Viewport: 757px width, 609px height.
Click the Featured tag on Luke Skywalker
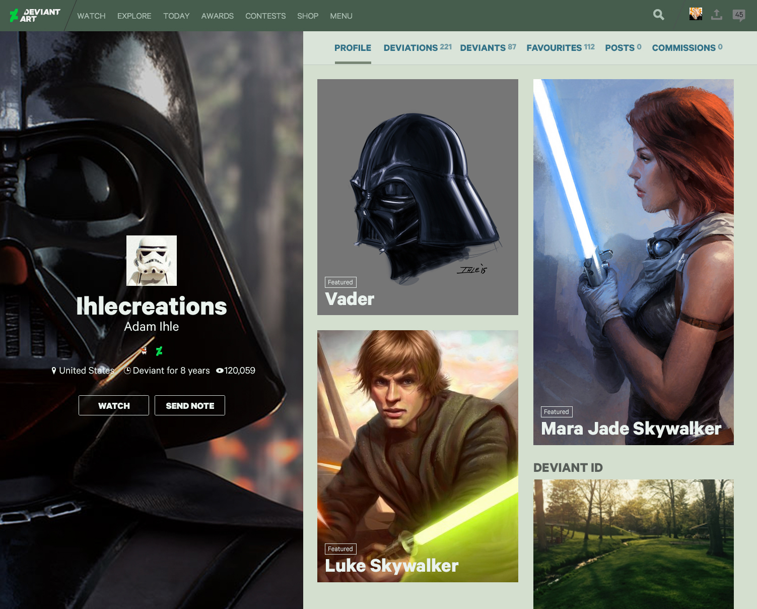click(x=340, y=549)
